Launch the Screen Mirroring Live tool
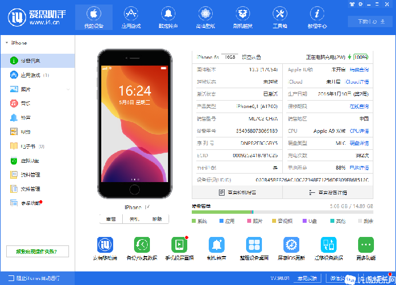Screen dimensions: 396x285 coord(179,245)
